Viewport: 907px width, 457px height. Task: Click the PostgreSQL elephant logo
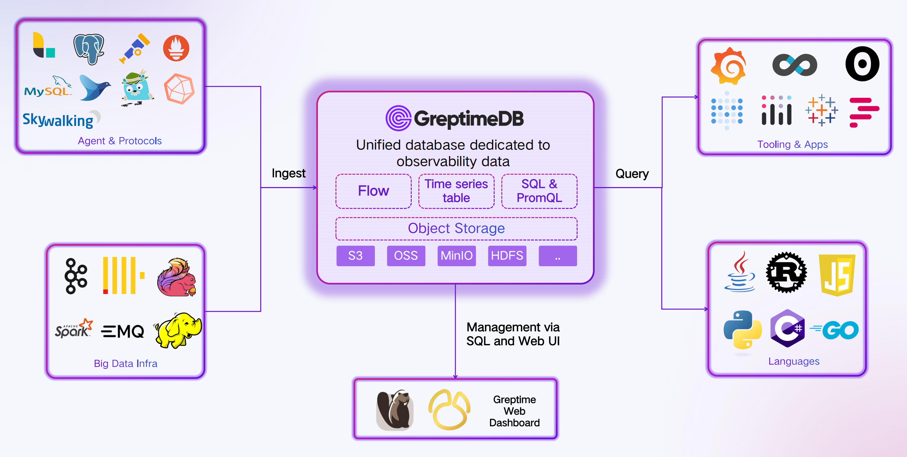[x=88, y=48]
